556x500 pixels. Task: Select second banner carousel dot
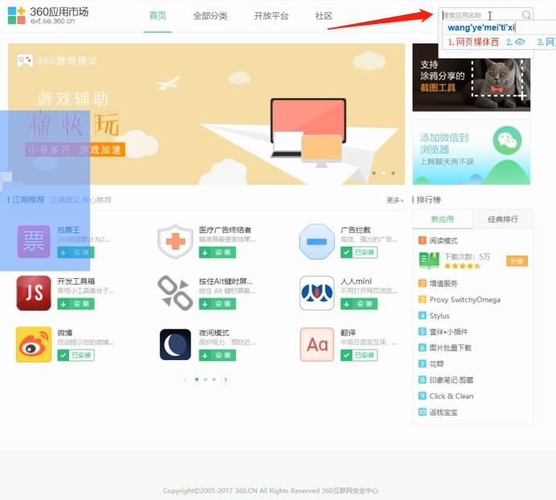[383, 173]
